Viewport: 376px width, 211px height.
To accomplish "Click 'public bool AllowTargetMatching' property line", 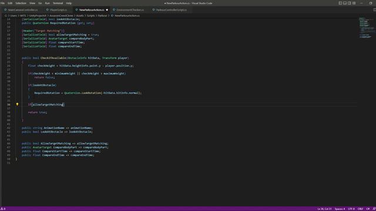I will [65, 143].
